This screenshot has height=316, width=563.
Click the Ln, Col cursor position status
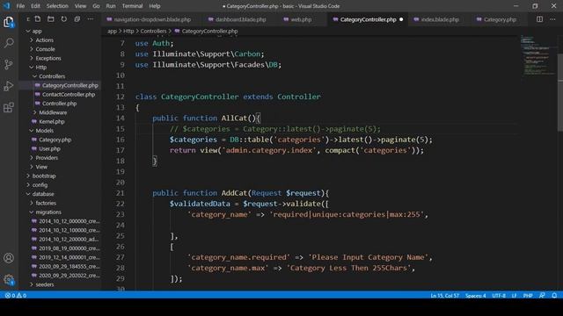tap(445, 296)
